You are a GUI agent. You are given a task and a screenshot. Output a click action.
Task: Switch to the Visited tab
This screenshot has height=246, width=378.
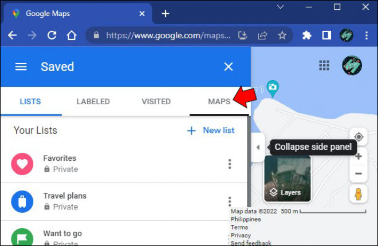156,102
